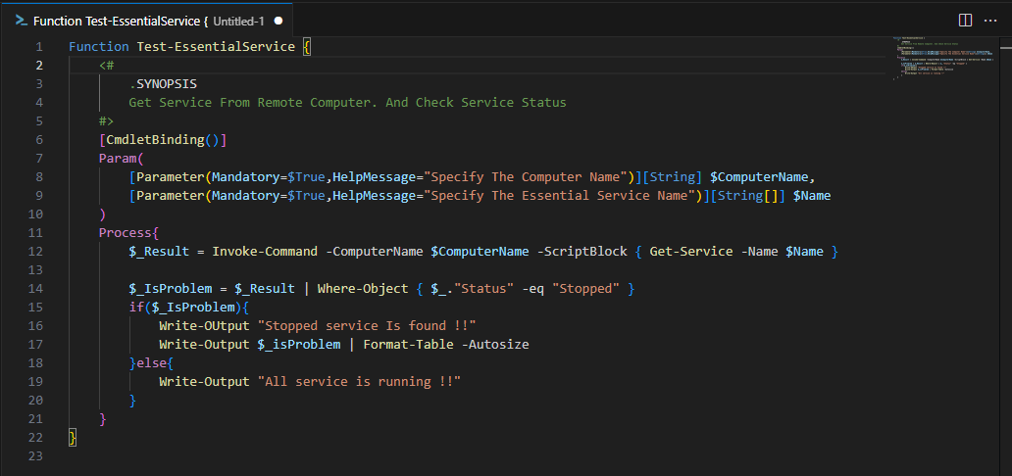This screenshot has width=1012, height=476.
Task: Click the $Name variable on line 9
Action: [811, 196]
